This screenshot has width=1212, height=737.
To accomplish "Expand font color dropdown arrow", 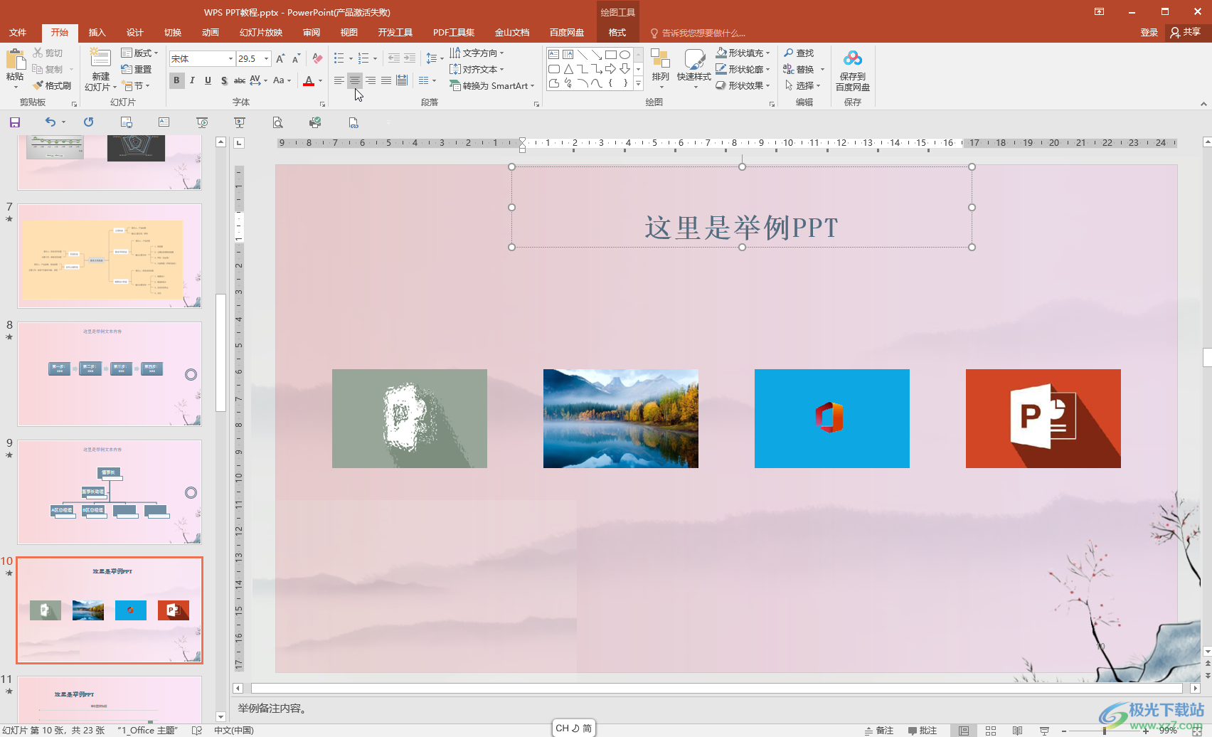I will [x=320, y=80].
